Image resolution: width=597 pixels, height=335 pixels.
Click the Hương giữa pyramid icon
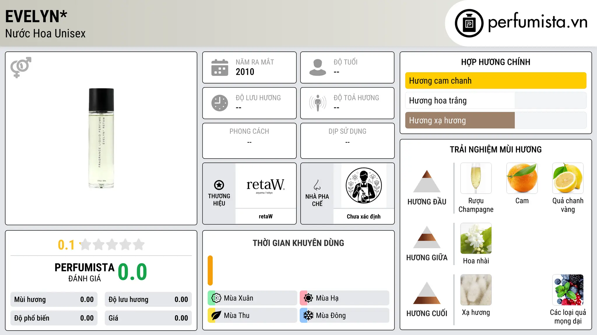click(x=427, y=237)
